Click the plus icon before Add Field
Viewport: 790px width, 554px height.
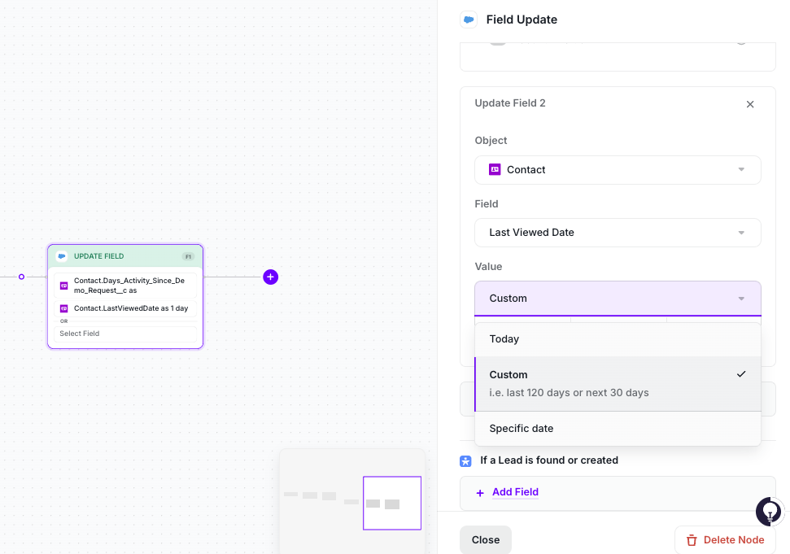480,493
